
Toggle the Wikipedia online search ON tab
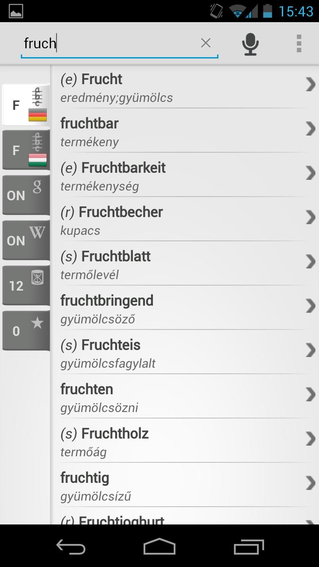point(26,240)
